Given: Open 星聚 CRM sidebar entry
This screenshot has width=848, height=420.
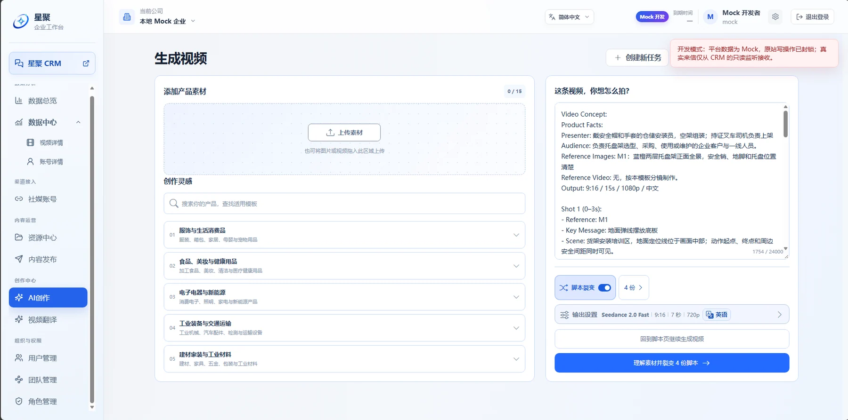Looking at the screenshot, I should point(52,63).
